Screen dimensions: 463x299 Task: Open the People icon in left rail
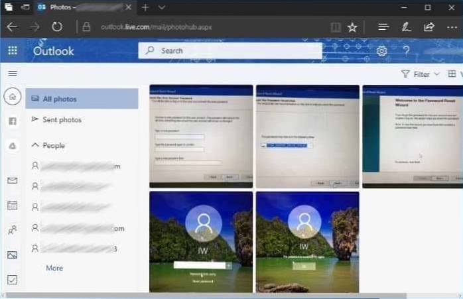tap(12, 230)
